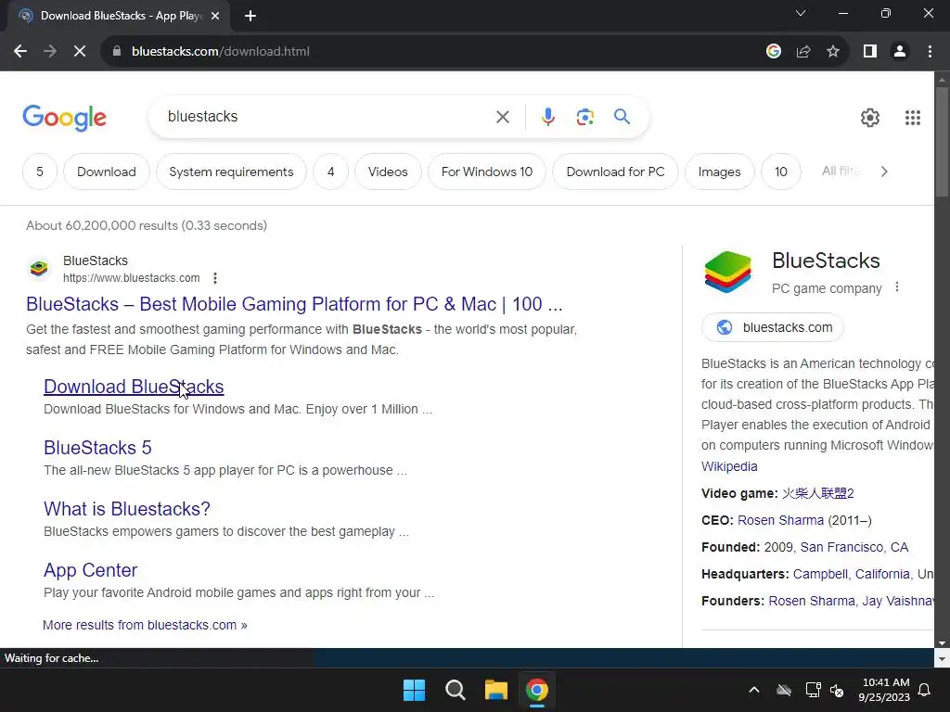Start voice search with microphone

pos(547,117)
